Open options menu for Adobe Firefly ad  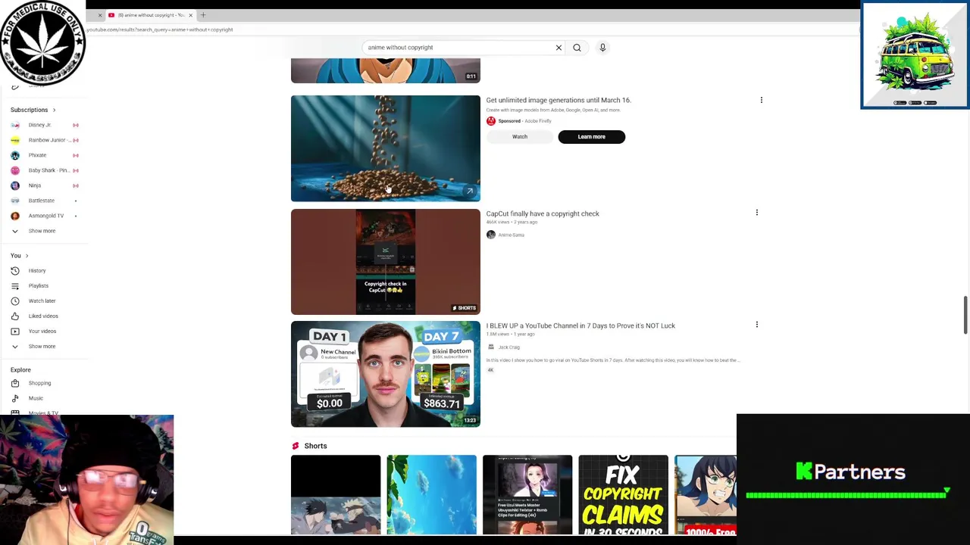762,100
